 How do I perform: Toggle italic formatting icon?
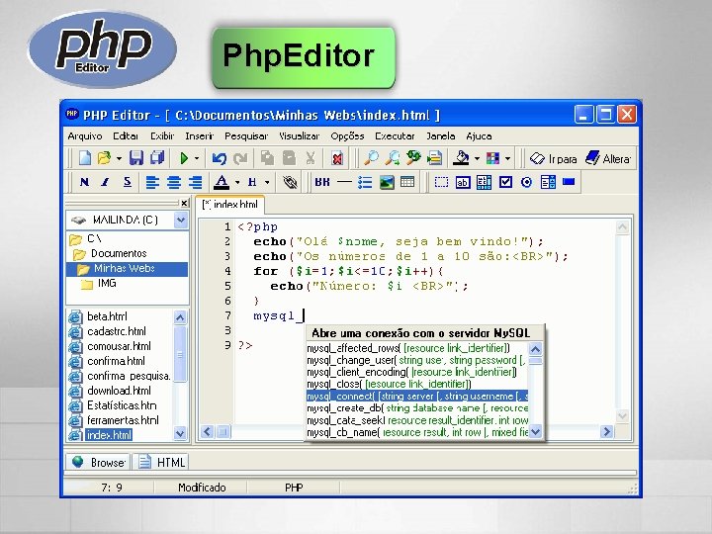(106, 182)
